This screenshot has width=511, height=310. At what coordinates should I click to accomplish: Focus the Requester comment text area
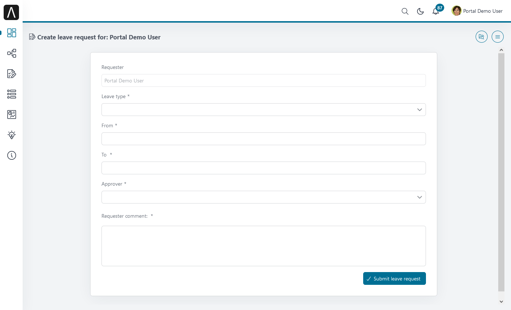coord(264,246)
